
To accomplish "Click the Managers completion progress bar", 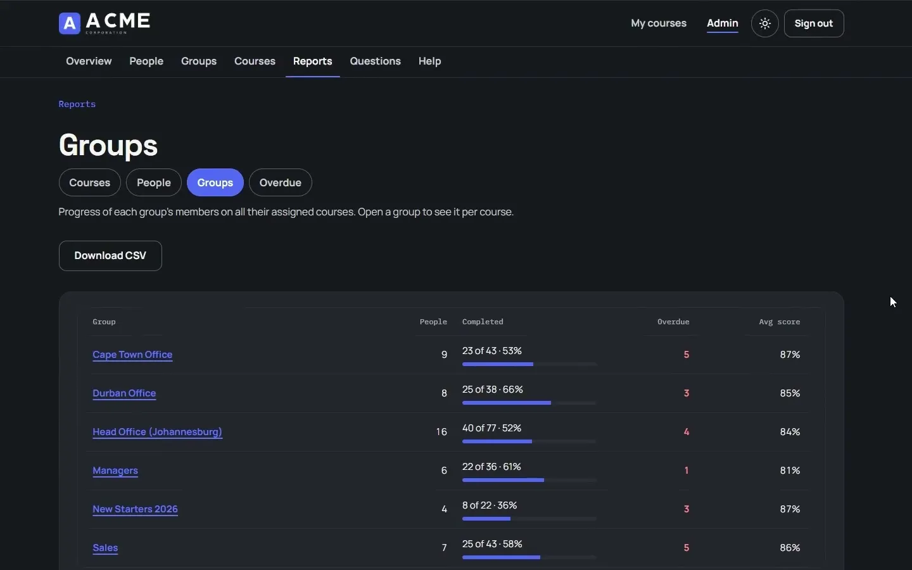I will tap(529, 481).
